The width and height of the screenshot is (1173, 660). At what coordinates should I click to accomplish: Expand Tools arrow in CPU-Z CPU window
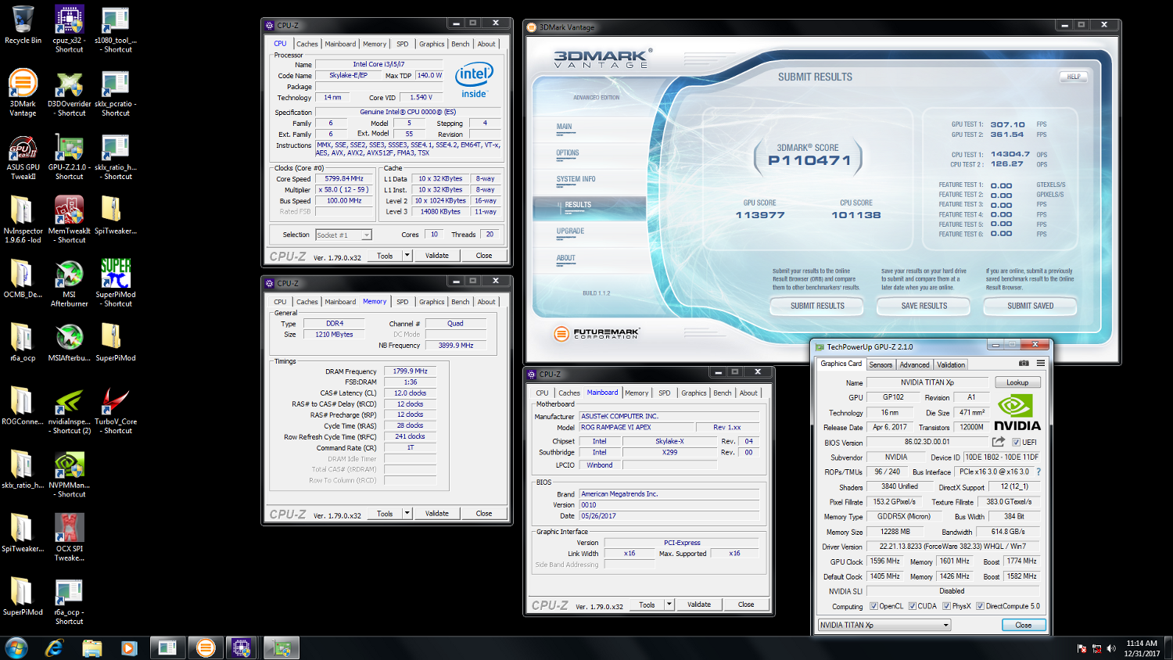point(407,255)
